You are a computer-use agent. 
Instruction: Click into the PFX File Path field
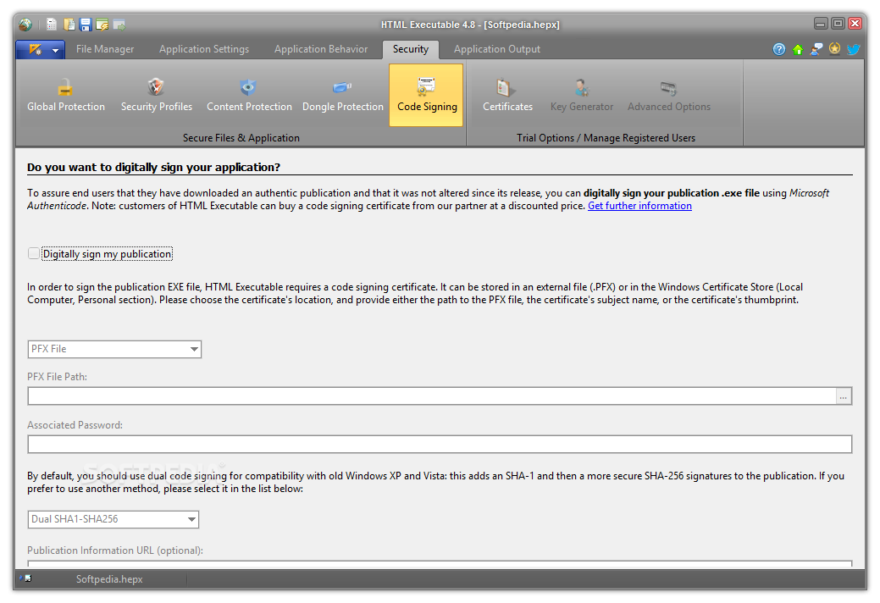pos(432,396)
